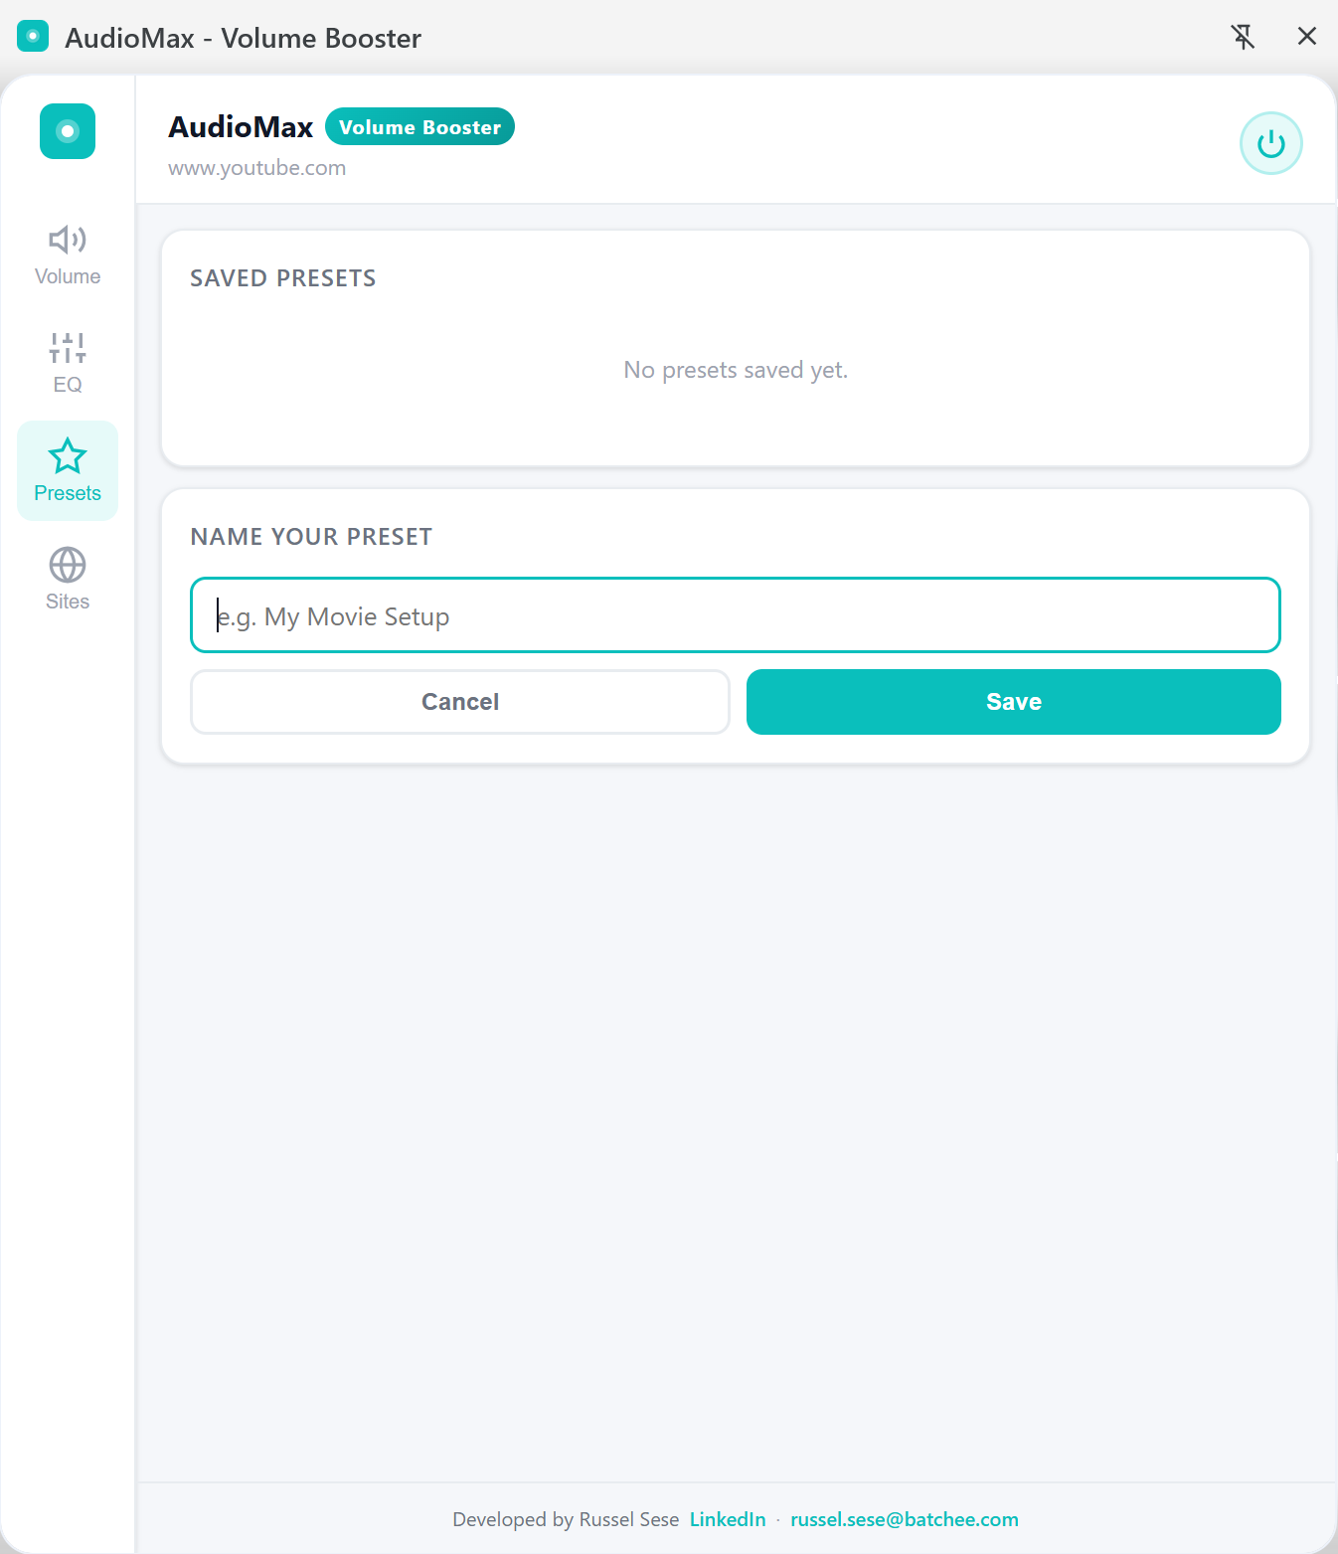Select the Presets star tab
This screenshot has width=1338, height=1554.
click(68, 470)
